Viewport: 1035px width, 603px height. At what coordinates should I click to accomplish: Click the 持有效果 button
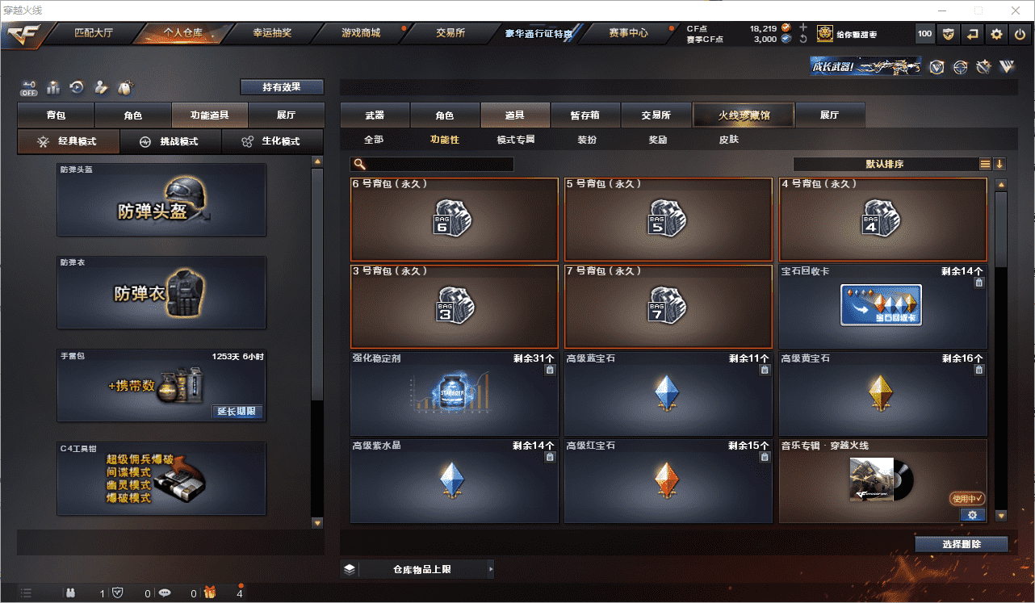pos(282,87)
